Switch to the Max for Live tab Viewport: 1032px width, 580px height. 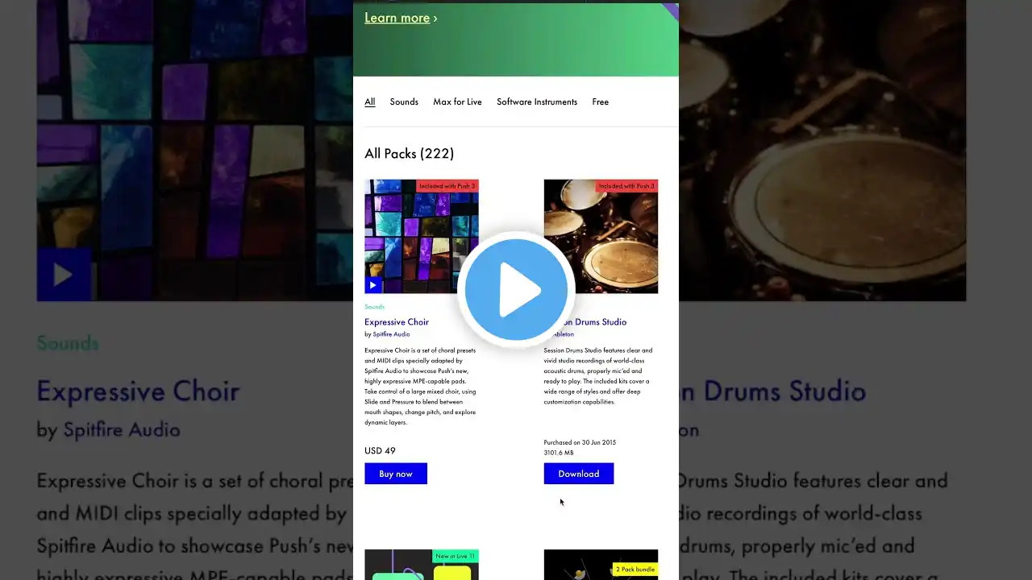point(457,101)
